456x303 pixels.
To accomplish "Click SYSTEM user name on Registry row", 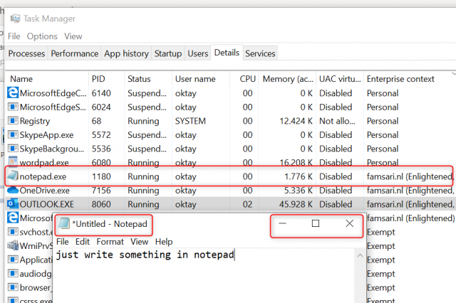I will coord(190,121).
